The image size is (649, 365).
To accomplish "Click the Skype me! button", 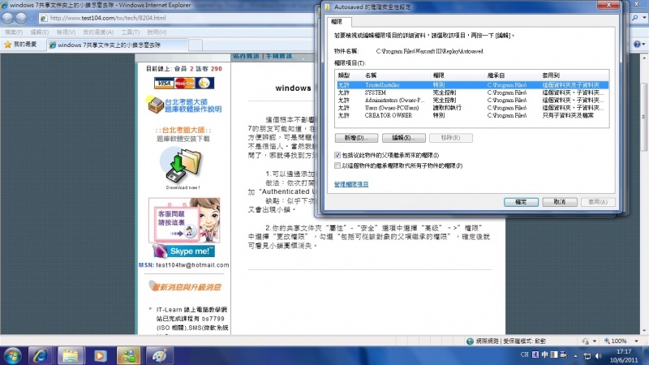I will (x=184, y=251).
